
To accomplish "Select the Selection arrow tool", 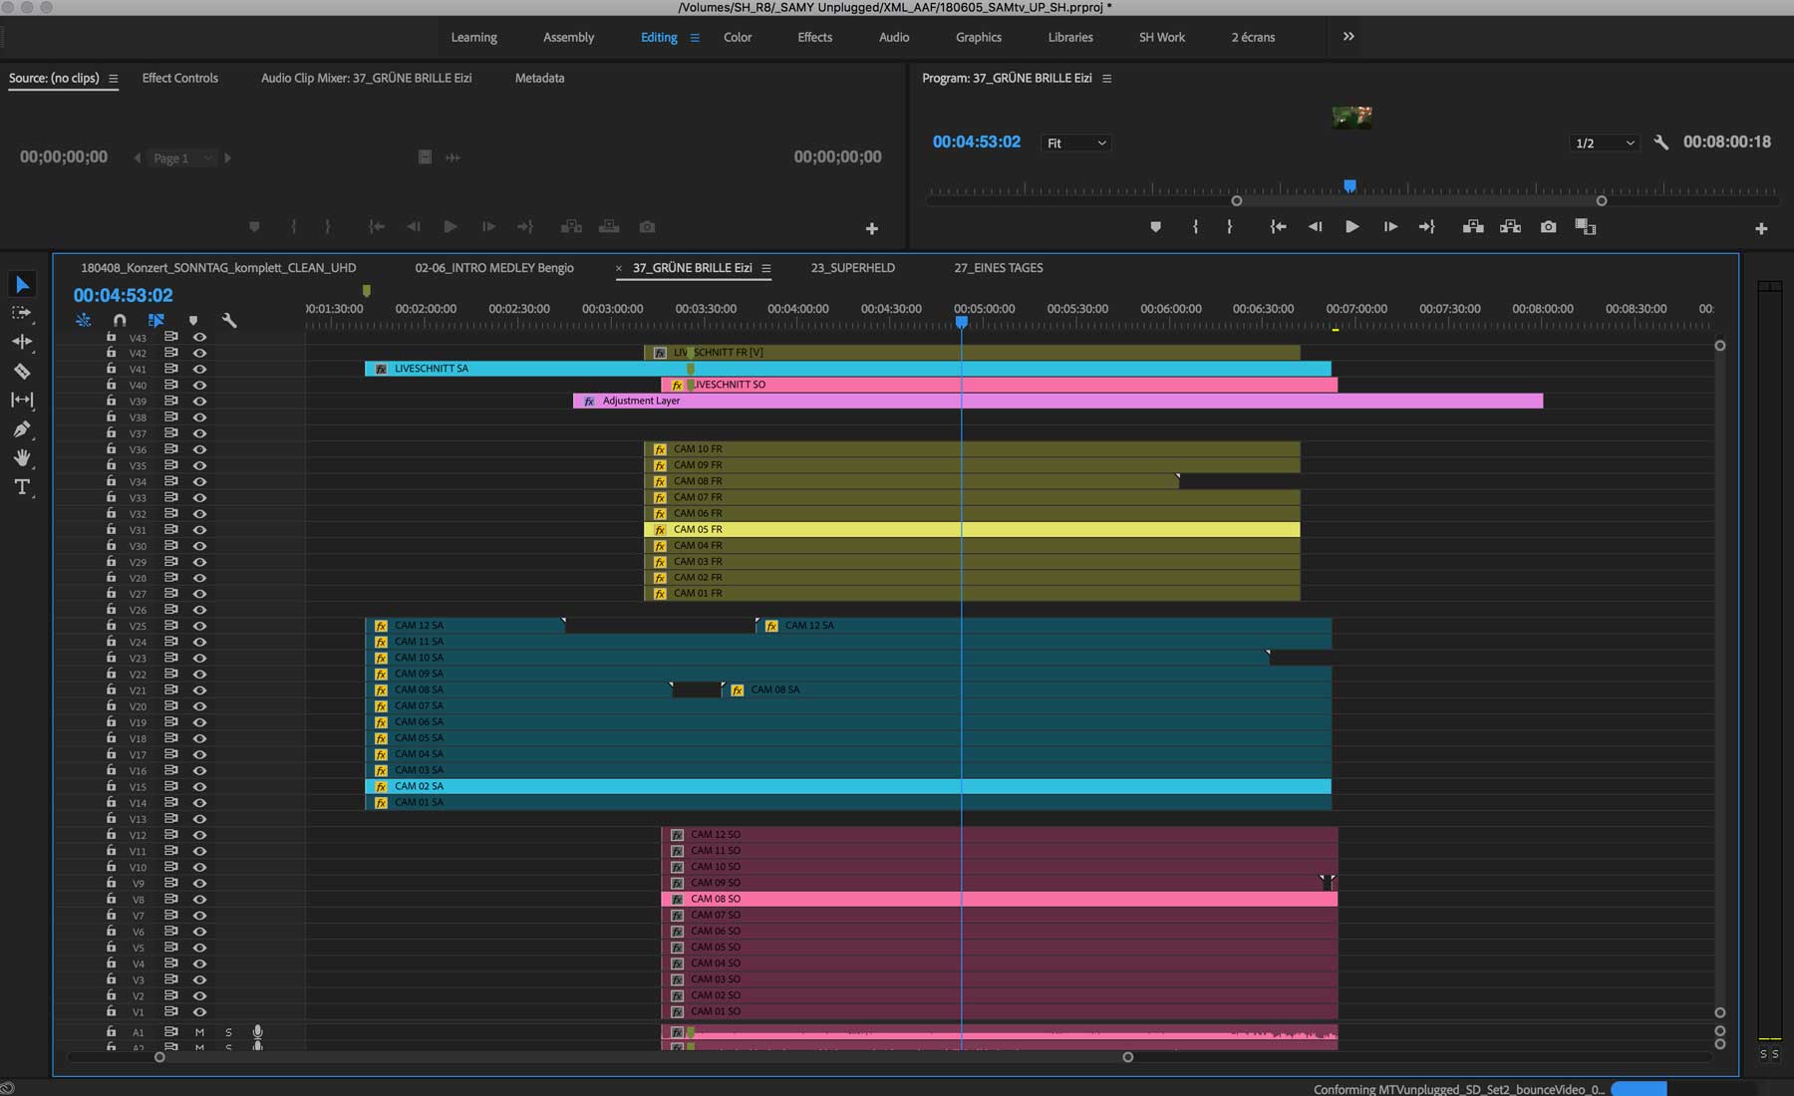I will point(22,285).
